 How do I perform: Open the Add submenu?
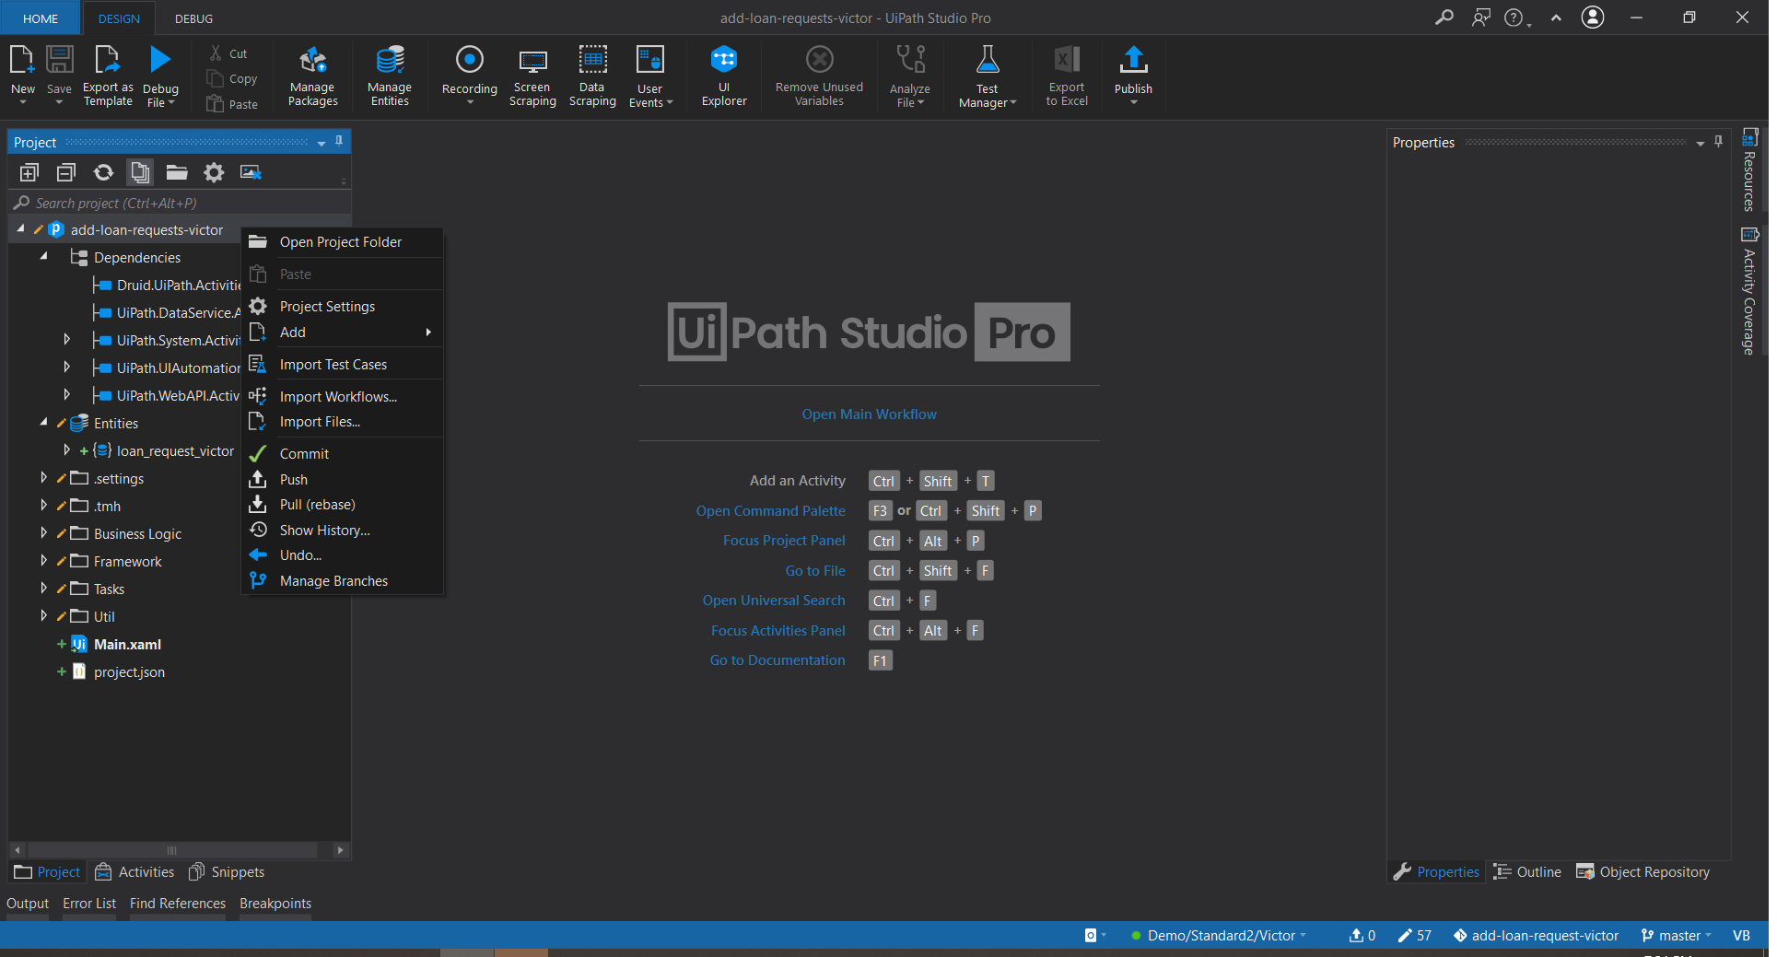(x=343, y=333)
